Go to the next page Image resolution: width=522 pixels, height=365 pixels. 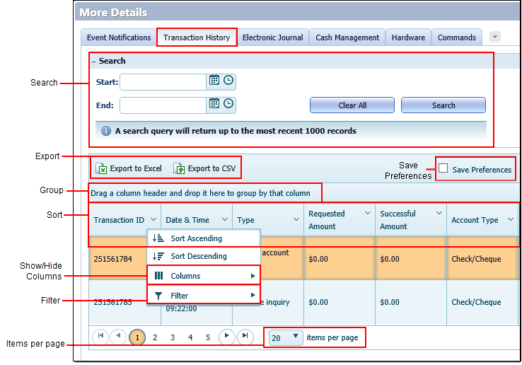(227, 337)
